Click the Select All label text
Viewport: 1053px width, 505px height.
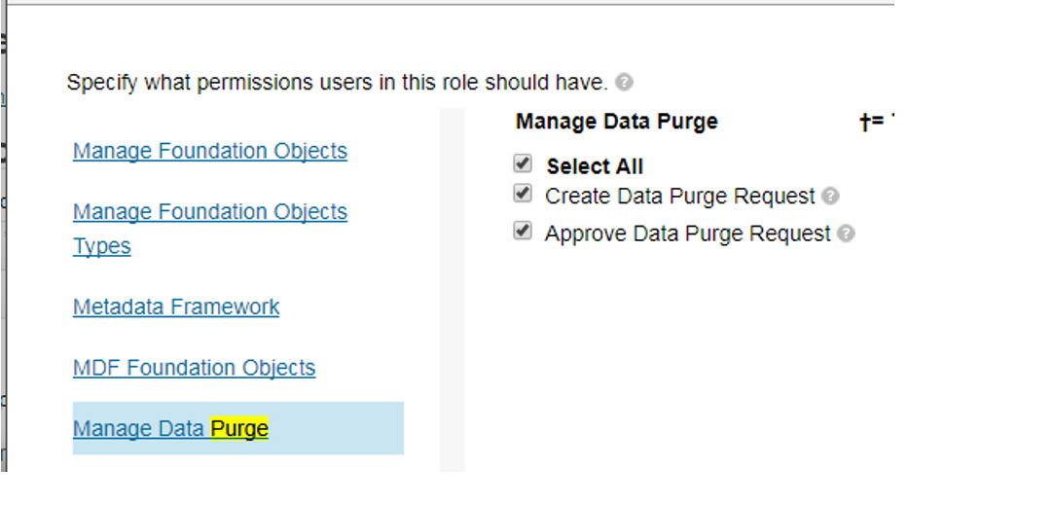595,166
